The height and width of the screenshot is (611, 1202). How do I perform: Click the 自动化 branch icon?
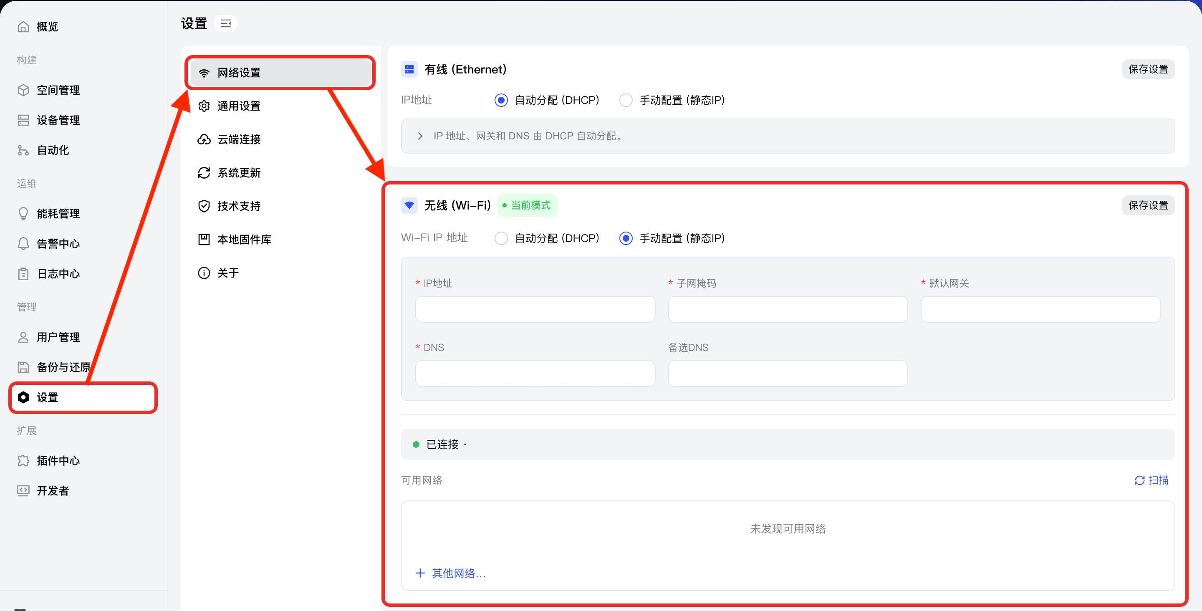click(23, 150)
